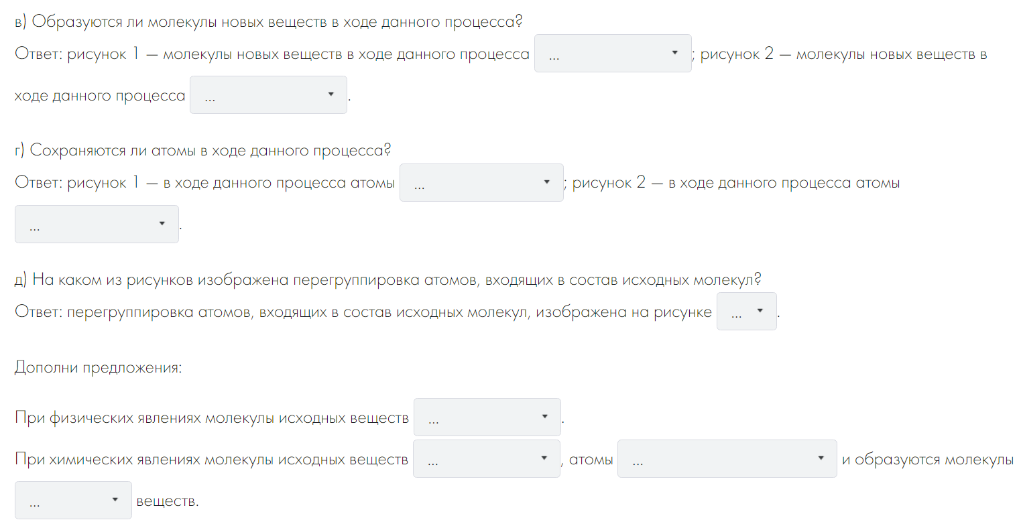Click arrow icon of question г figure 2 dropdown

(x=162, y=224)
